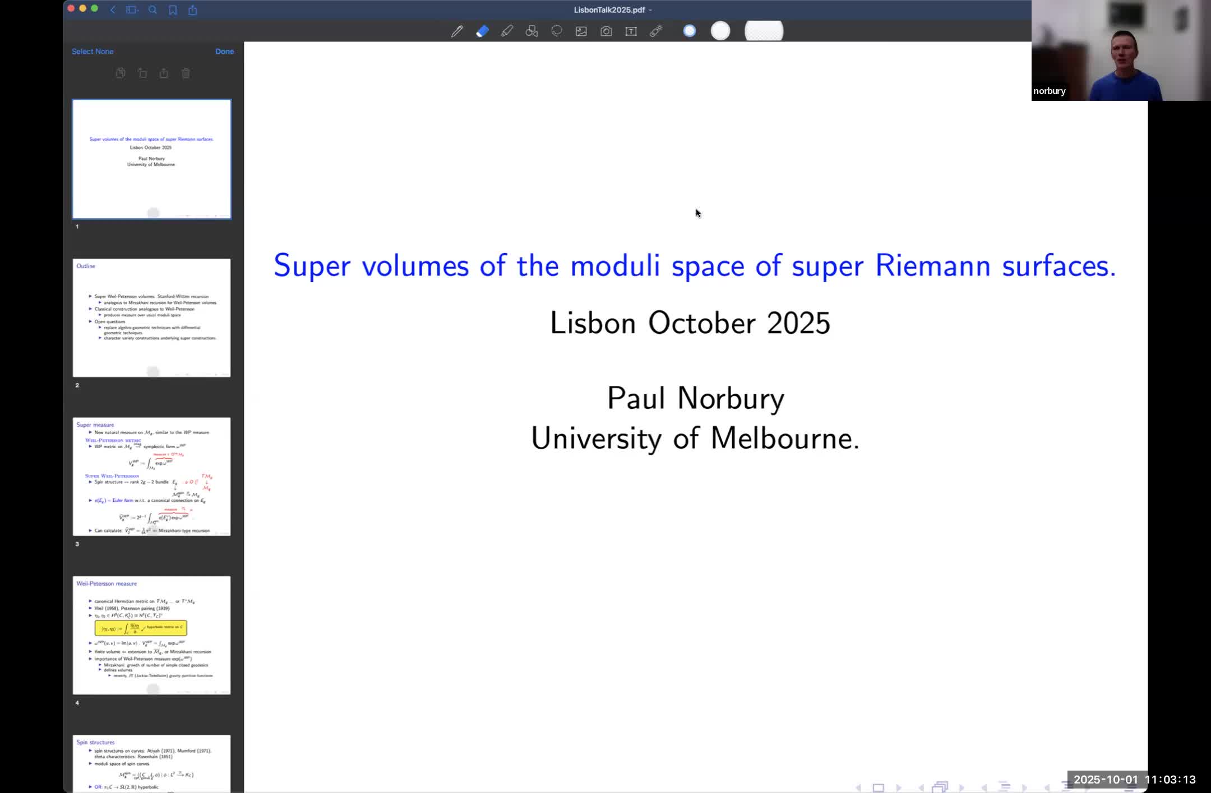Choose the small round eraser size
Viewport: 1211px width, 793px height.
click(690, 31)
